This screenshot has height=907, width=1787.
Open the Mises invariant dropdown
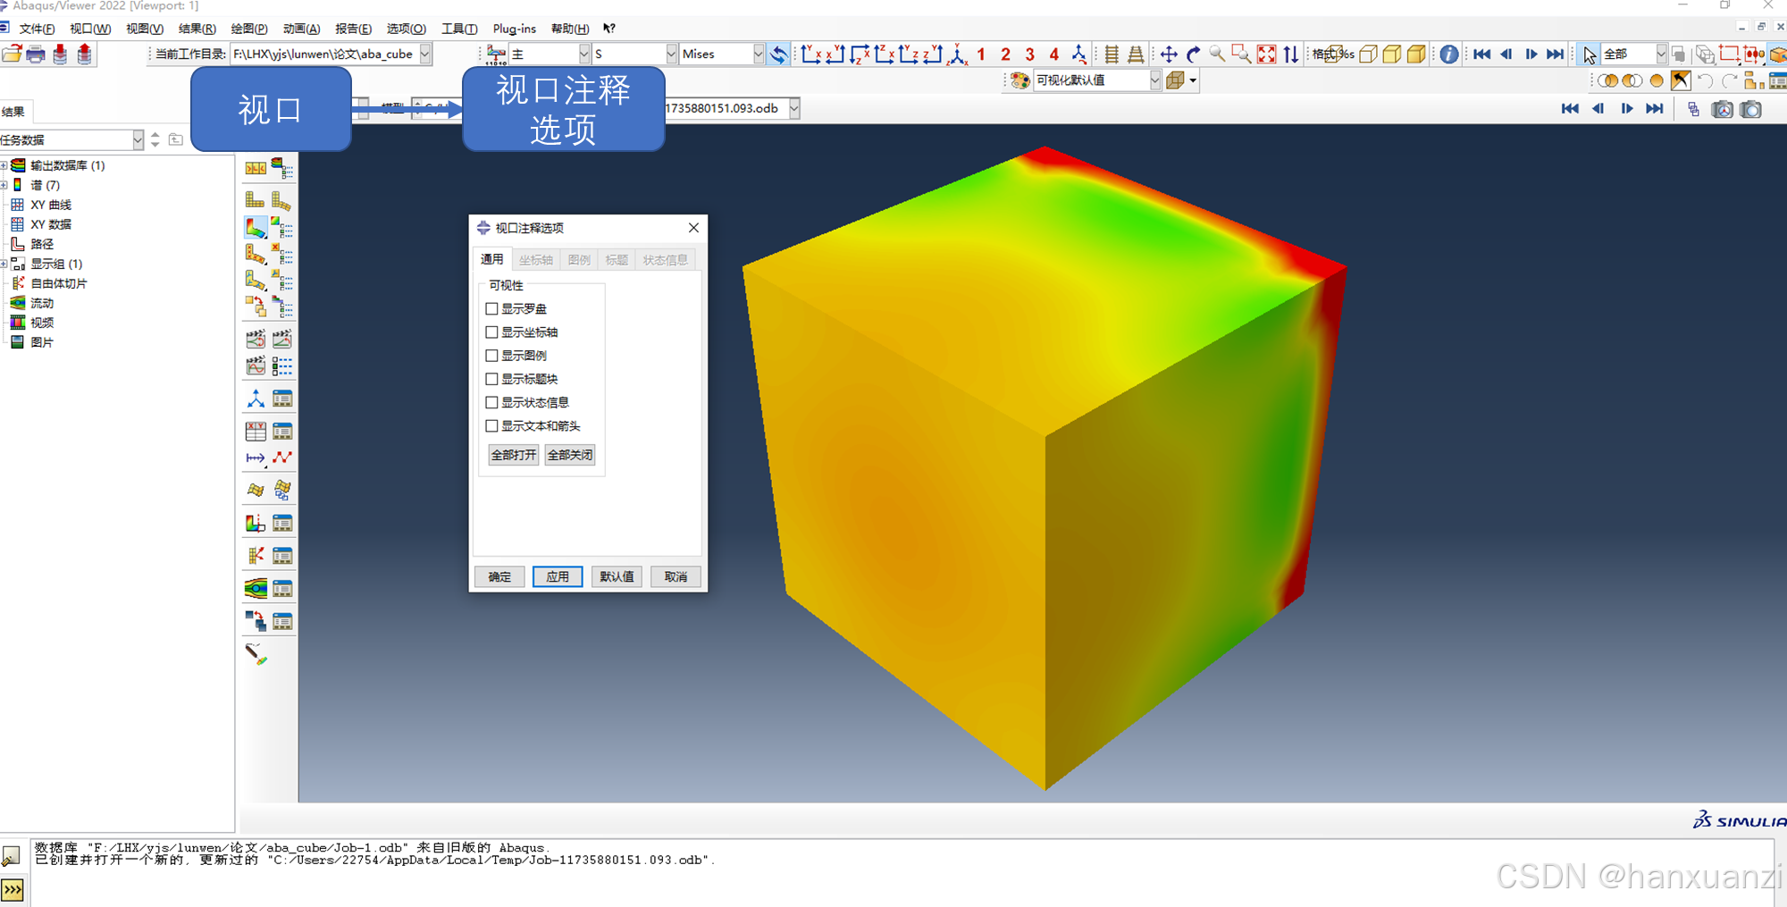[758, 54]
